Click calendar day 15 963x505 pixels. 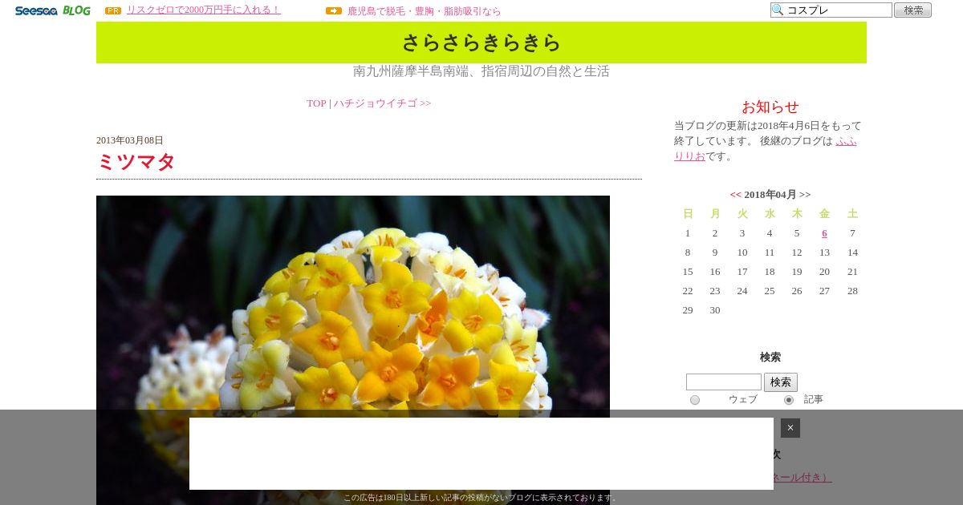[x=688, y=272]
